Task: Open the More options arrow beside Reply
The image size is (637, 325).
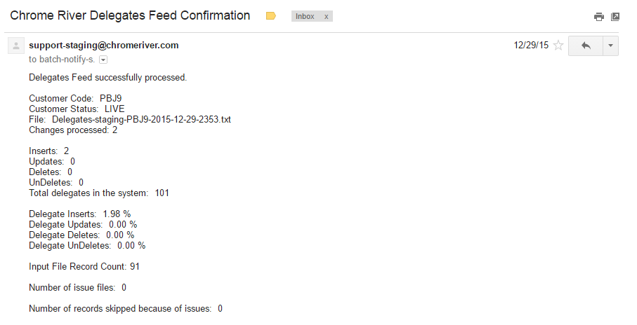Action: point(610,46)
